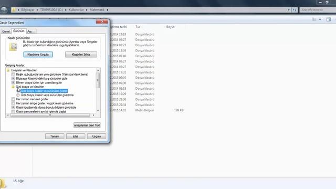
Task: Click the folder icon in the address bar
Action: click(14, 10)
